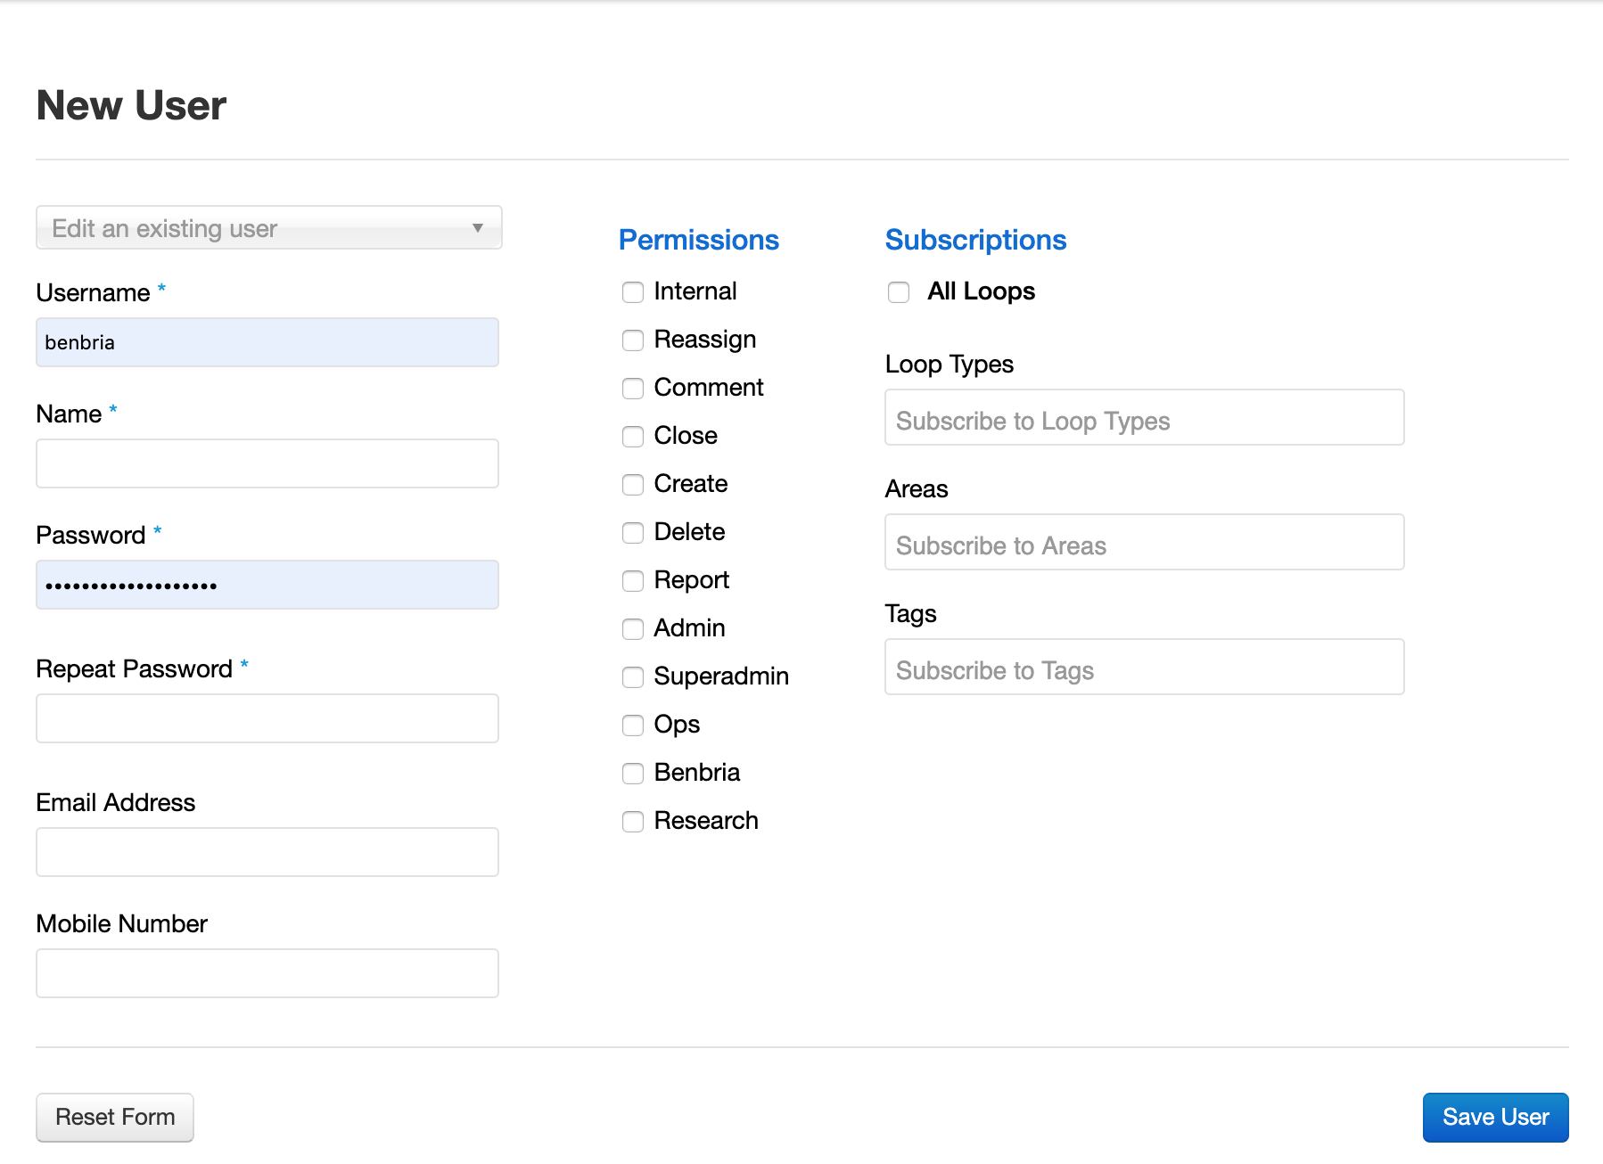The image size is (1603, 1164).
Task: Tick the Benbria permission checkbox
Action: tap(633, 774)
